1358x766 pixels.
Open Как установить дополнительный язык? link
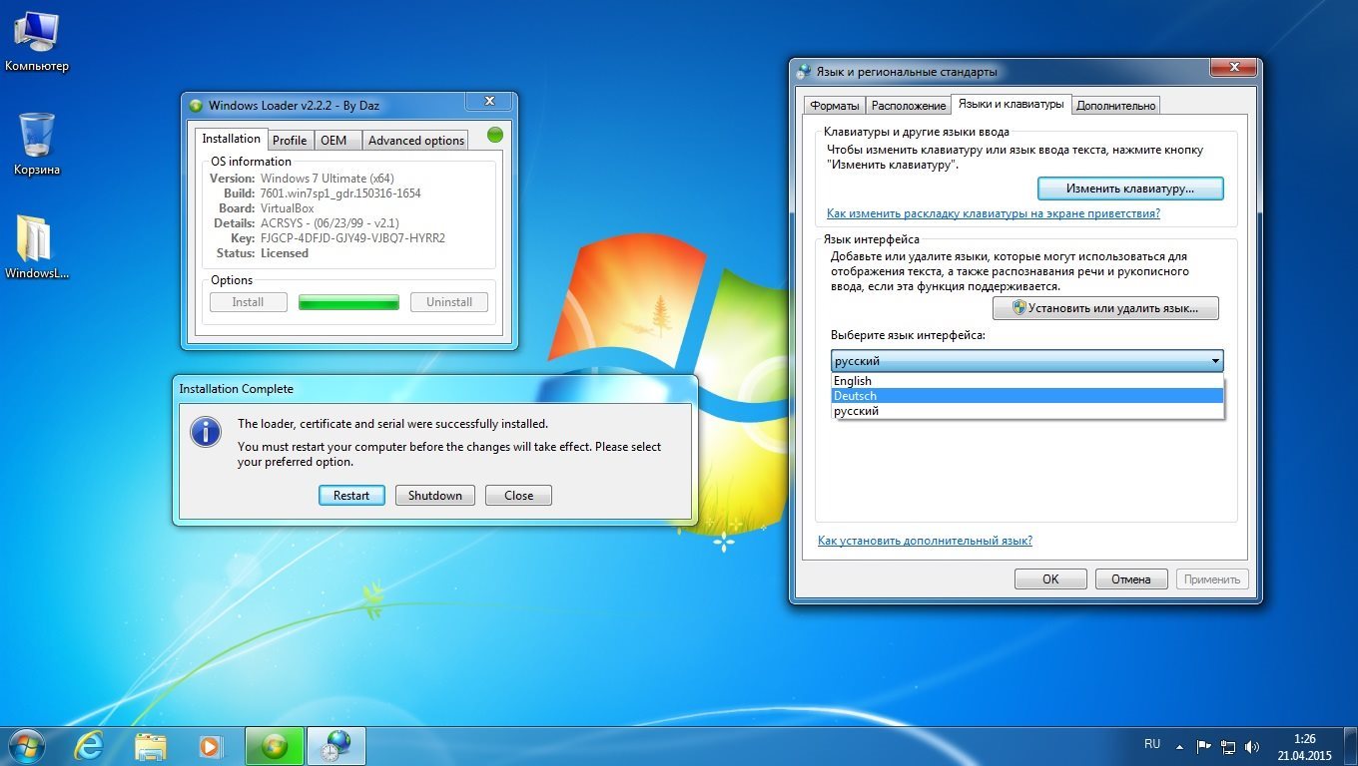pos(925,541)
